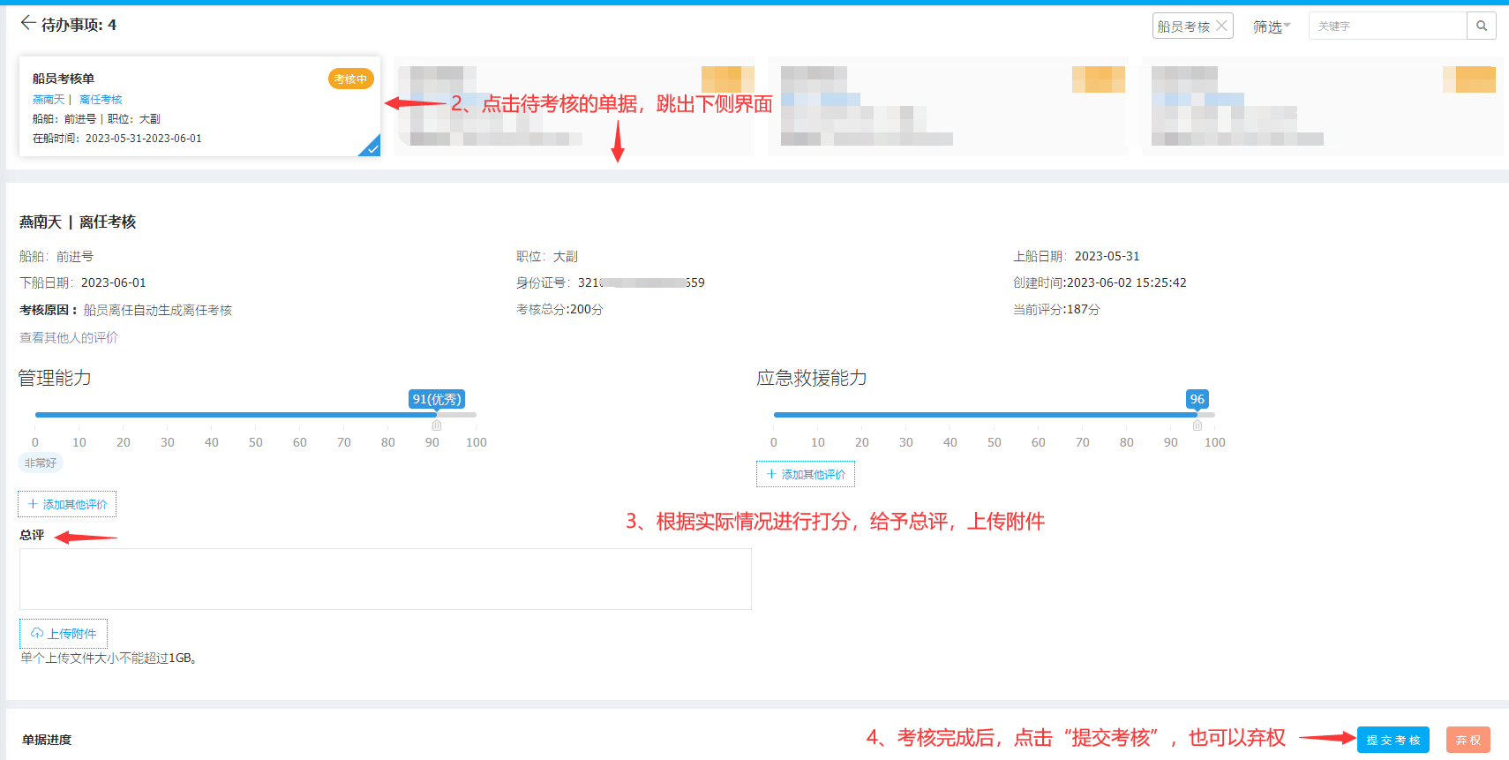Select the 船员考核单 card for 燕南天
1509x760 pixels.
[199, 107]
